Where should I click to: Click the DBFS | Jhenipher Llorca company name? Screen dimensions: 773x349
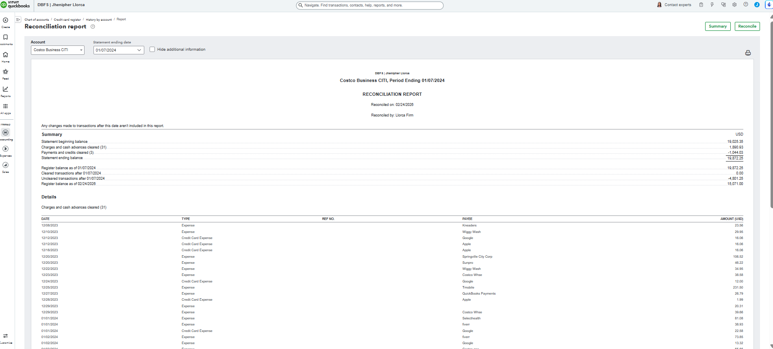(61, 5)
